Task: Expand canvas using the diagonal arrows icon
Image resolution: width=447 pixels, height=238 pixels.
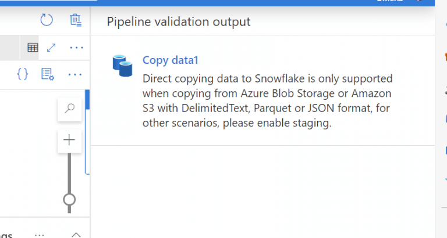Action: tap(51, 48)
